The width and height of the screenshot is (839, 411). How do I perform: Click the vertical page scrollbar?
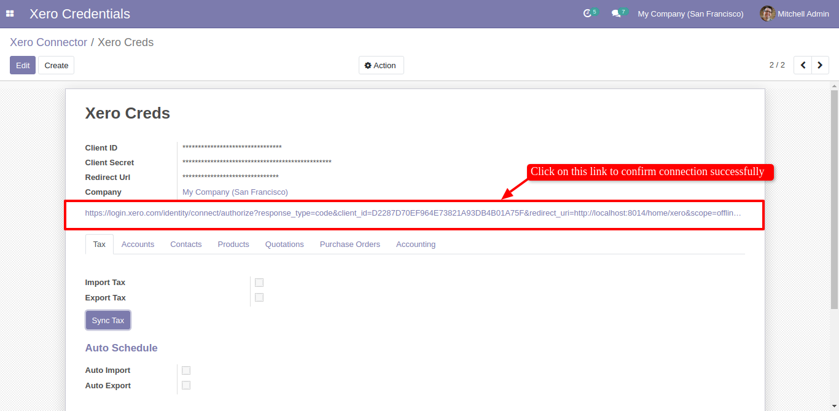(x=834, y=200)
